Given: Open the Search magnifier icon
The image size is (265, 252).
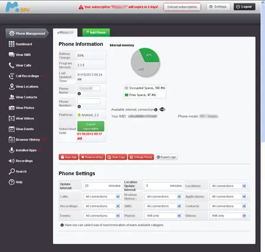Looking at the screenshot, I should click(12, 171).
